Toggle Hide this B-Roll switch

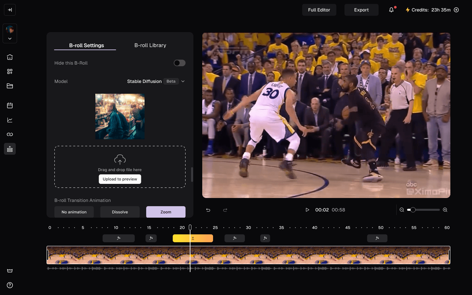pyautogui.click(x=180, y=63)
